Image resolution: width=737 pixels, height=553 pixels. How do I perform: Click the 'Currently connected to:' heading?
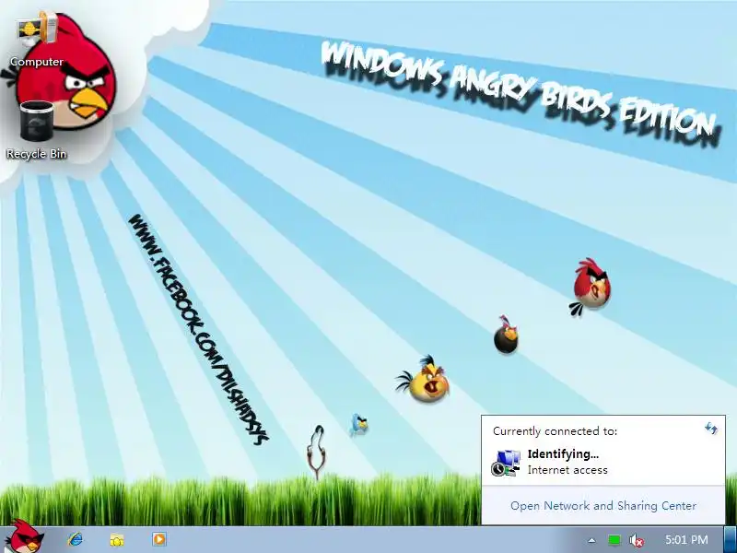pyautogui.click(x=555, y=431)
